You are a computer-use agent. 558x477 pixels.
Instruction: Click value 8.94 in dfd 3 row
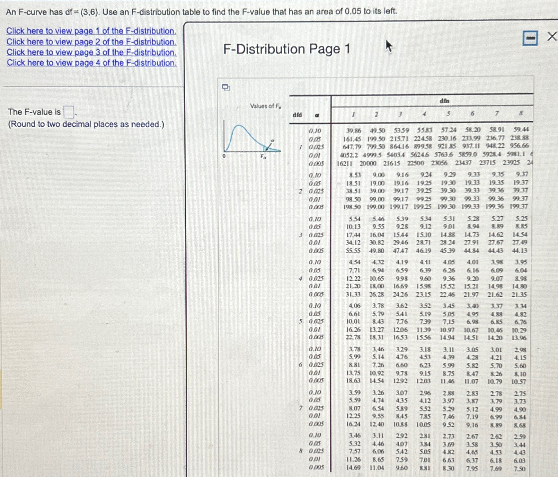click(473, 226)
